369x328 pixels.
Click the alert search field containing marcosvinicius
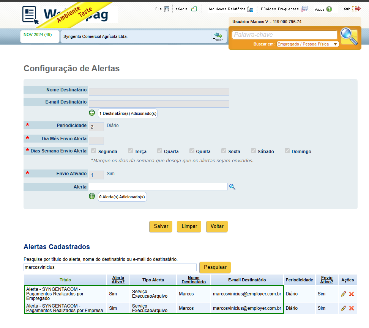click(110, 267)
